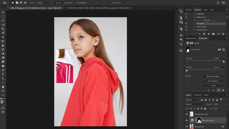Toggle the mask visibility eye in Properties
The image size is (229, 129).
pos(218,90)
